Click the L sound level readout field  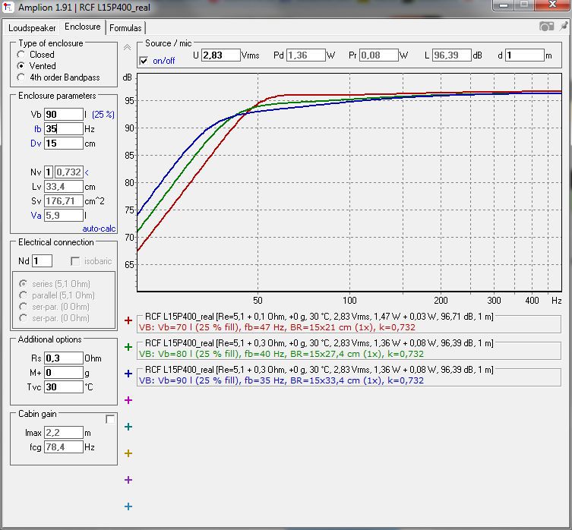pos(452,55)
